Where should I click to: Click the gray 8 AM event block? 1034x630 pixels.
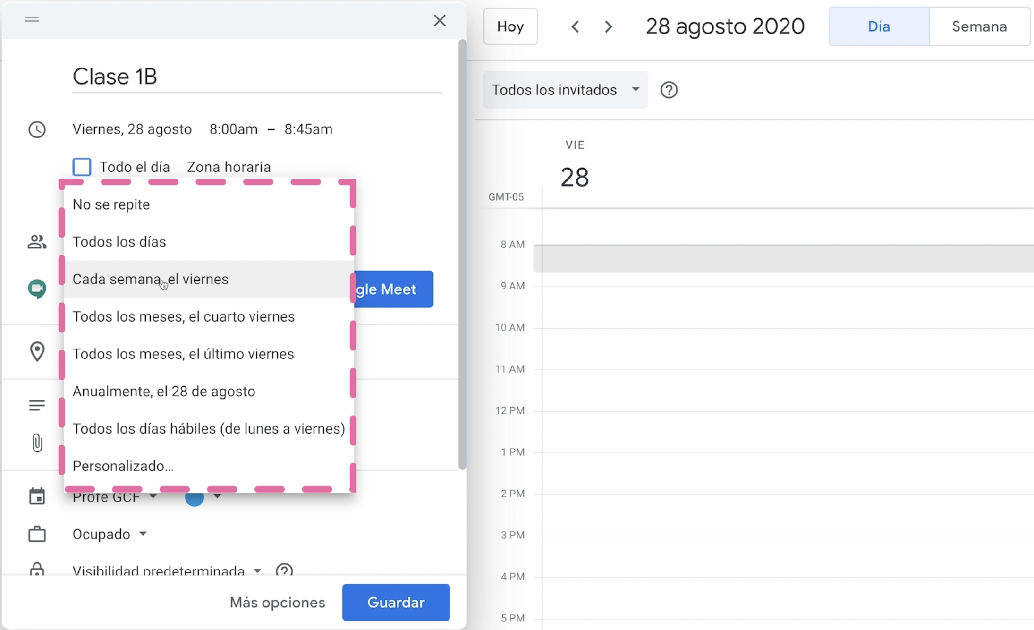(784, 258)
